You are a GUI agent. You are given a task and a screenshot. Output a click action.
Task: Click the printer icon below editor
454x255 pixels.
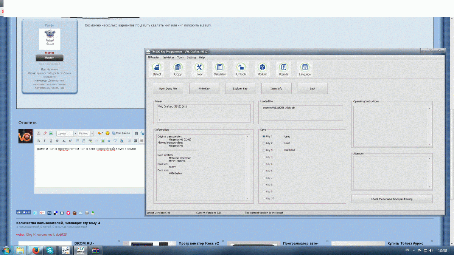87,213
